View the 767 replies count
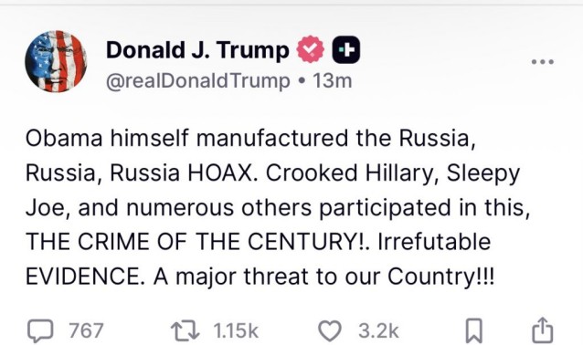Image resolution: width=583 pixels, height=345 pixels. click(x=86, y=330)
